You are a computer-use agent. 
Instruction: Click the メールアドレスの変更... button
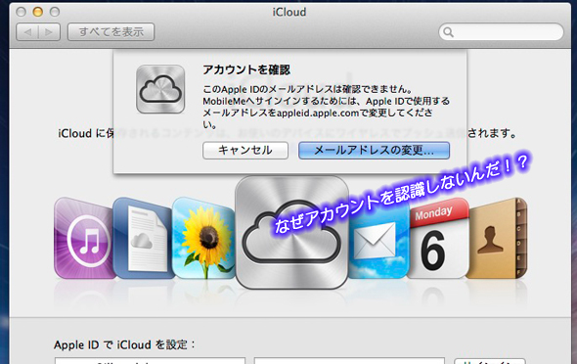pyautogui.click(x=374, y=151)
